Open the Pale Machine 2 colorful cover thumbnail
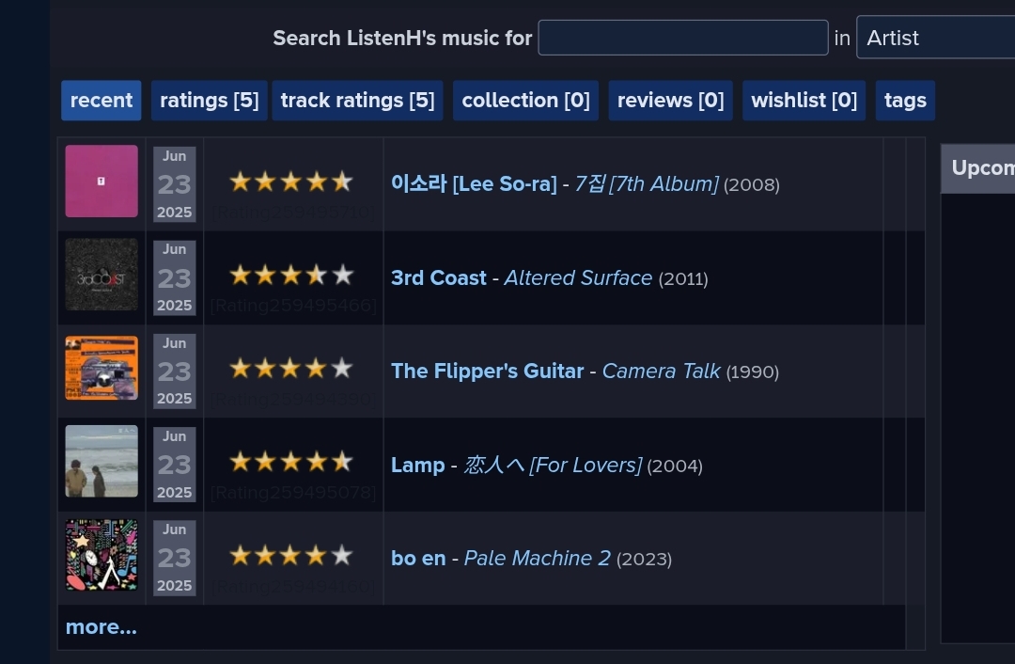The image size is (1015, 664). (x=101, y=555)
